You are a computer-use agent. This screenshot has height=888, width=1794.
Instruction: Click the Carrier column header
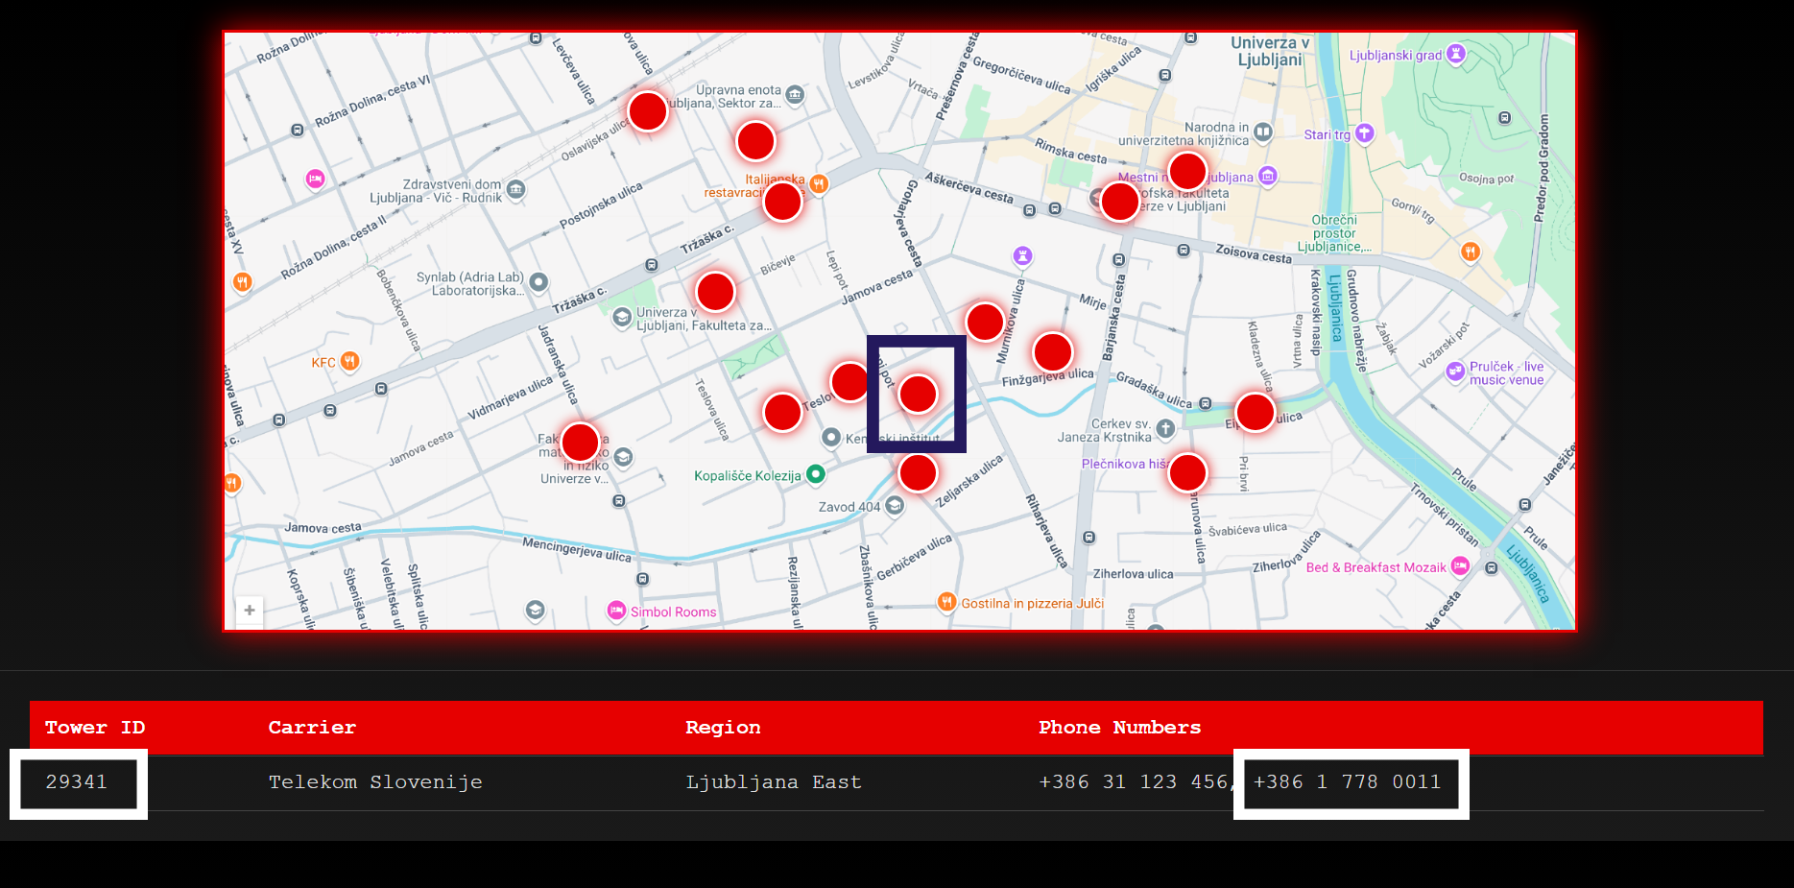pos(312,728)
